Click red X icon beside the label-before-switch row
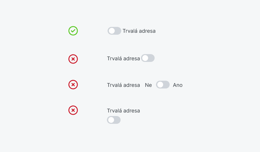This screenshot has height=152, width=260. (x=73, y=59)
